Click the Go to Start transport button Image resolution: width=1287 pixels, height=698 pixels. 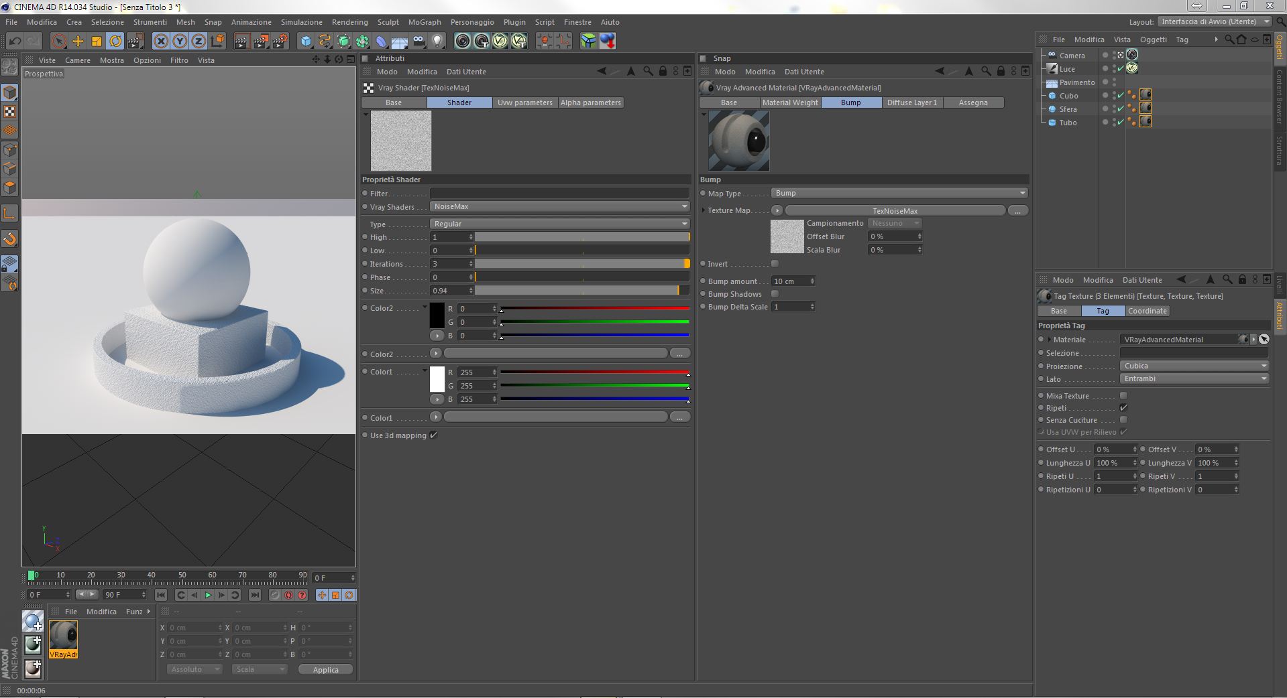point(161,595)
